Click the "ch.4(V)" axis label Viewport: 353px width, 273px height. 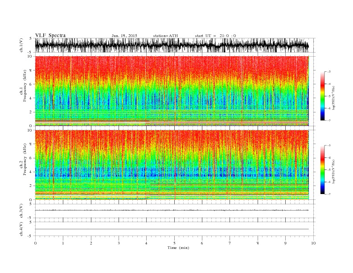tap(21, 229)
